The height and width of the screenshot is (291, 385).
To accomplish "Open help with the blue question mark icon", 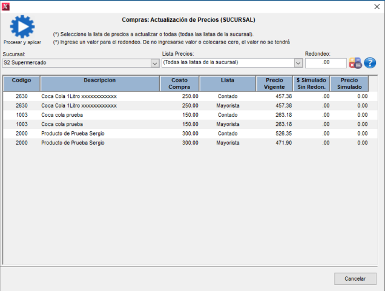I will coord(370,63).
